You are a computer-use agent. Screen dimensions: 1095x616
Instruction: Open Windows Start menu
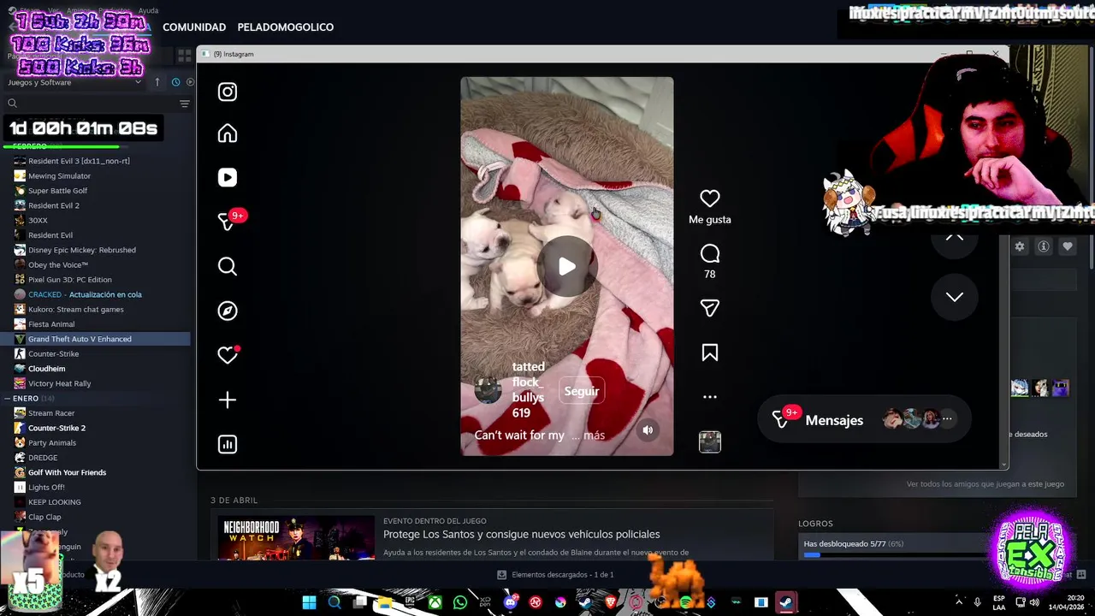click(x=309, y=602)
